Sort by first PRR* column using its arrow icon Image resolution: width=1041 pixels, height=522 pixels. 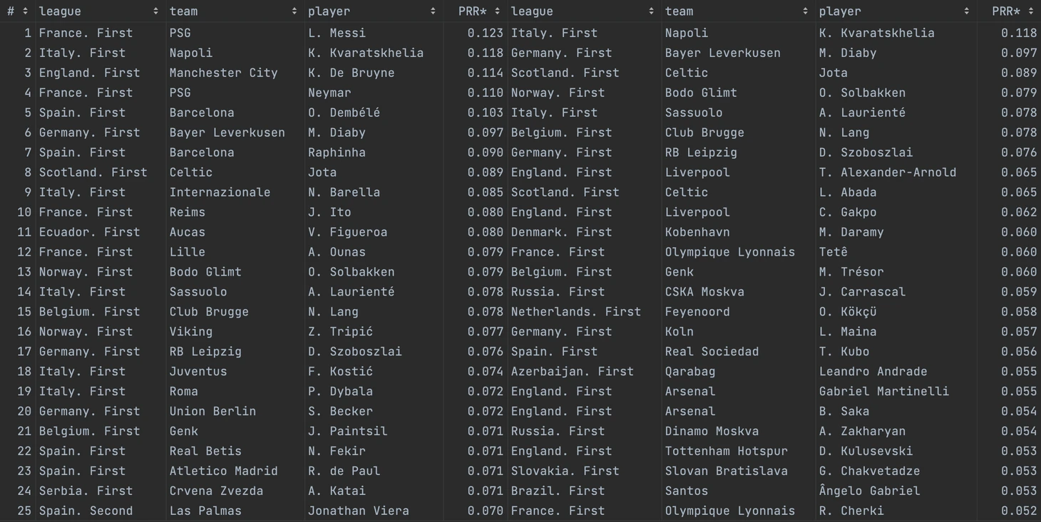point(497,11)
